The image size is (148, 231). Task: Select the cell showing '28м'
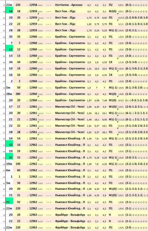(9, 94)
